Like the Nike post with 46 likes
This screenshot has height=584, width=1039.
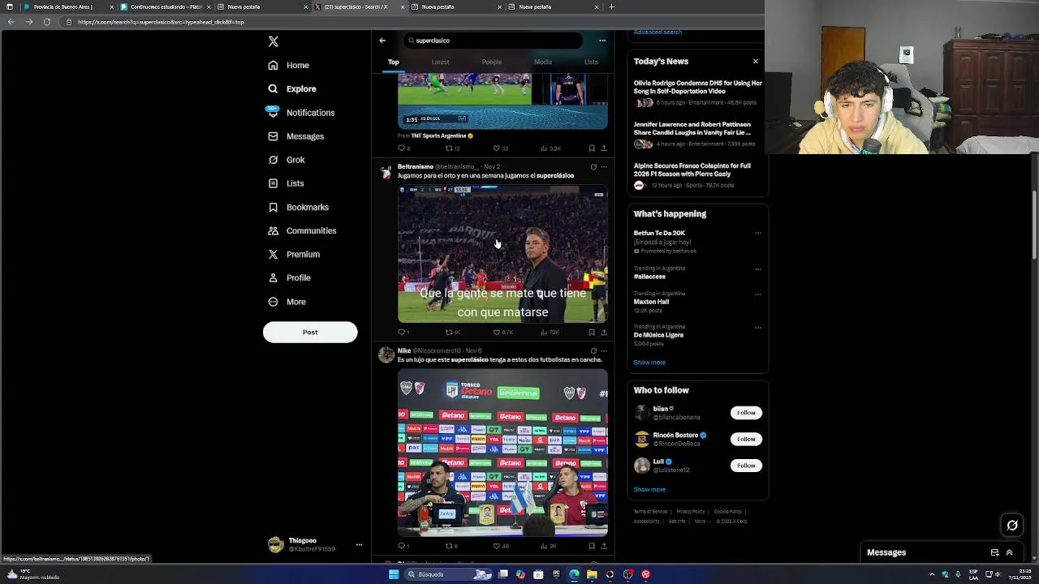pyautogui.click(x=500, y=546)
